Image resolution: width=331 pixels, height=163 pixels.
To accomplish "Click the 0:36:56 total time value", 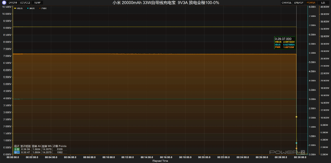I will 26,149.
